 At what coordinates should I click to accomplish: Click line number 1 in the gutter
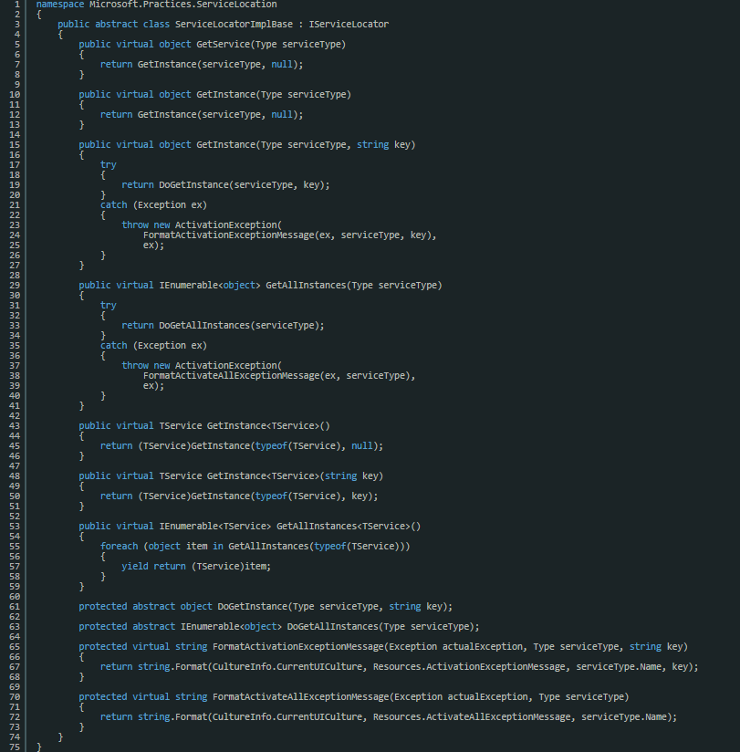pyautogui.click(x=16, y=5)
